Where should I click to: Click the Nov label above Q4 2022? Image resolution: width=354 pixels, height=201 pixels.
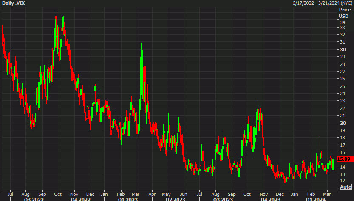coord(74,194)
